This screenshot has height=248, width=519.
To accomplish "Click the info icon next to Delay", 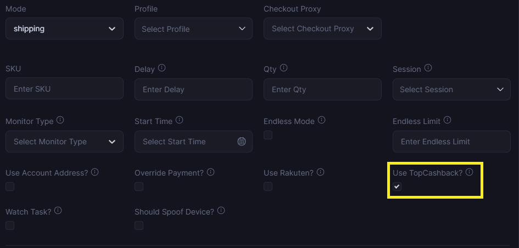I will (161, 69).
